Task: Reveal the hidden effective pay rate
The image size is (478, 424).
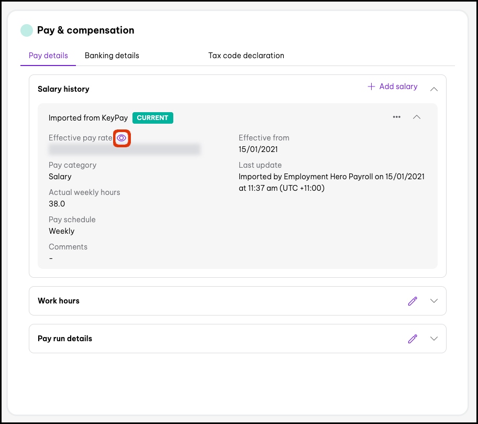Action: [x=121, y=138]
